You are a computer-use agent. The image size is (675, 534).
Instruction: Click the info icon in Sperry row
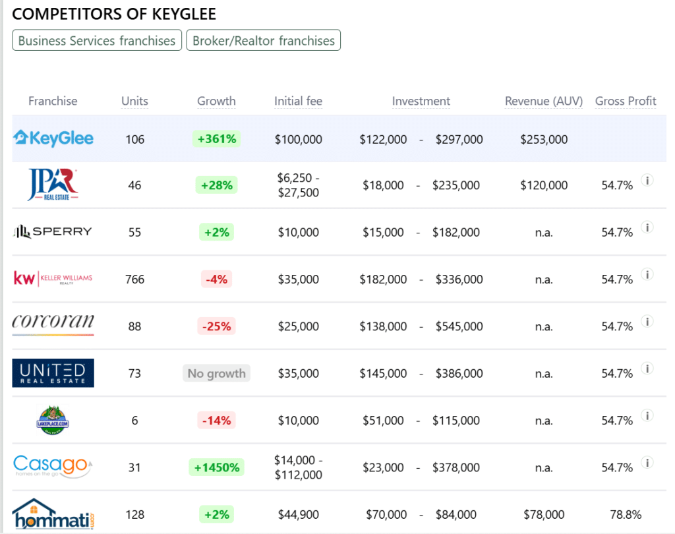click(x=647, y=227)
